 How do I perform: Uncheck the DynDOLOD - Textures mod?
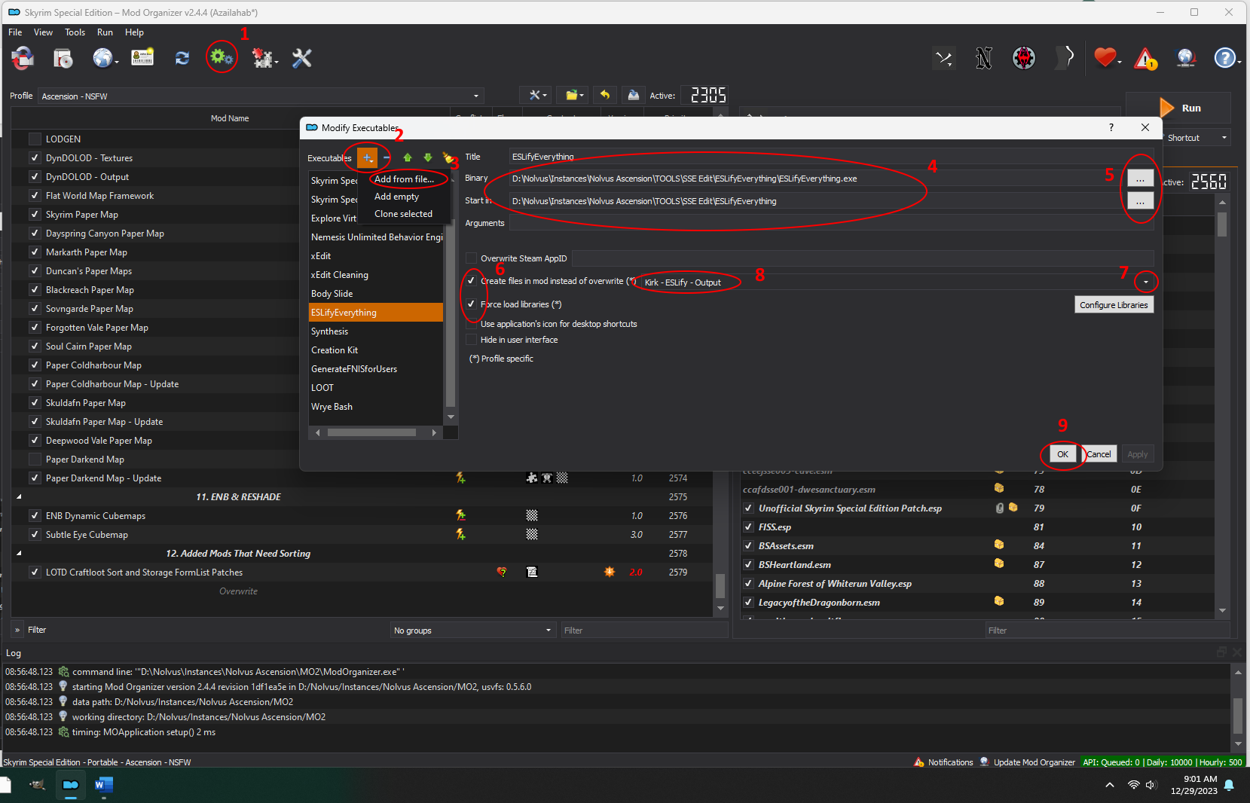[x=35, y=158]
